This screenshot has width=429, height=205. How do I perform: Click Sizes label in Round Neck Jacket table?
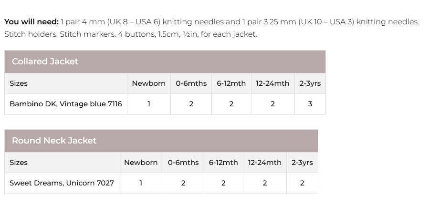coord(19,163)
